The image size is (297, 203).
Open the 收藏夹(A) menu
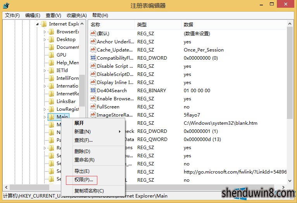coord(76,15)
